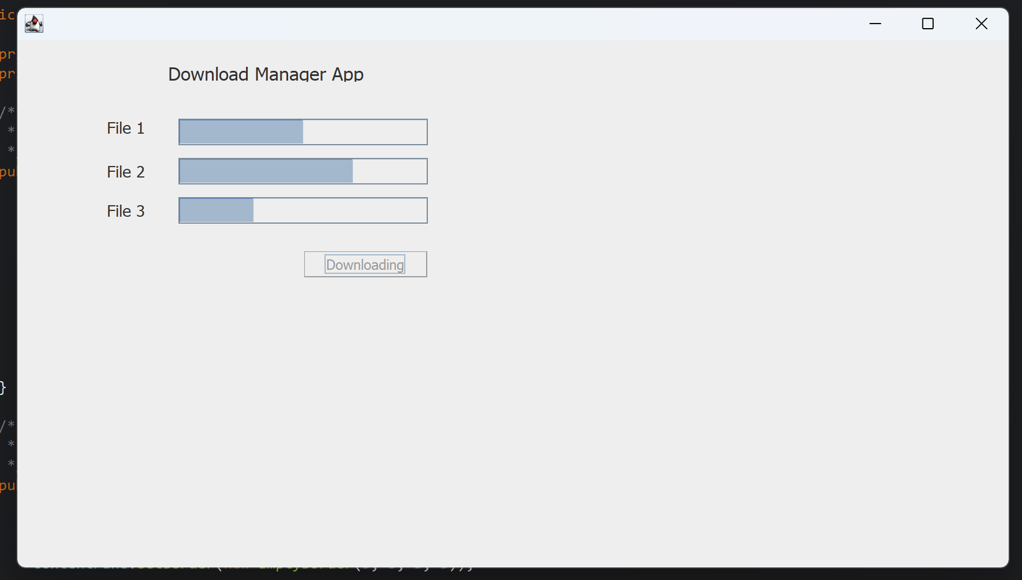1022x580 pixels.
Task: Close the Download Manager window
Action: [x=981, y=24]
